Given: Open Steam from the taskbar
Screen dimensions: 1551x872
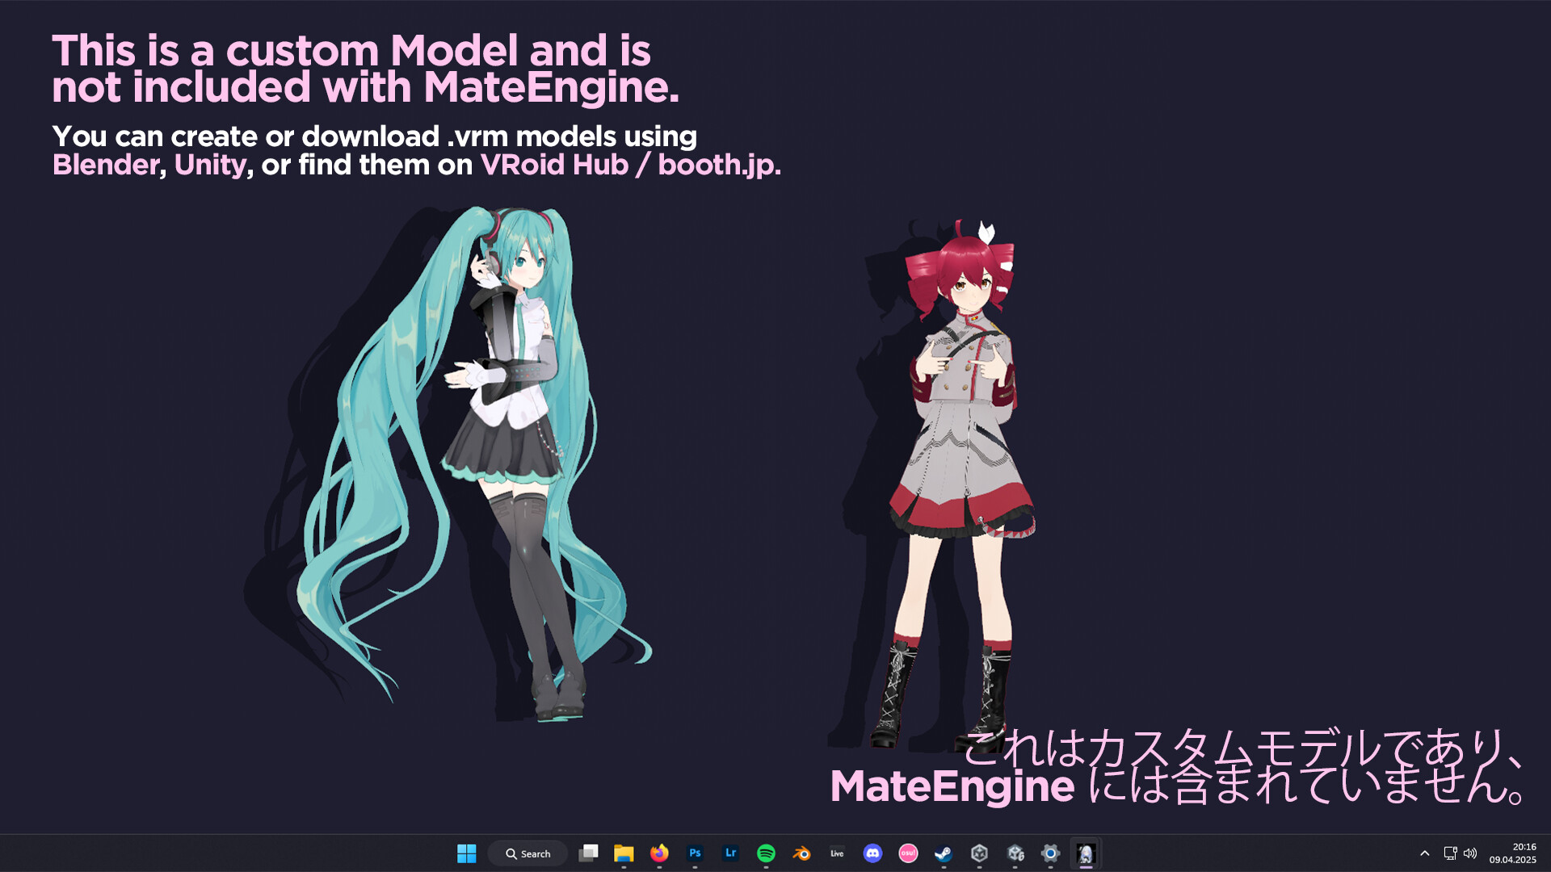Looking at the screenshot, I should [x=944, y=853].
